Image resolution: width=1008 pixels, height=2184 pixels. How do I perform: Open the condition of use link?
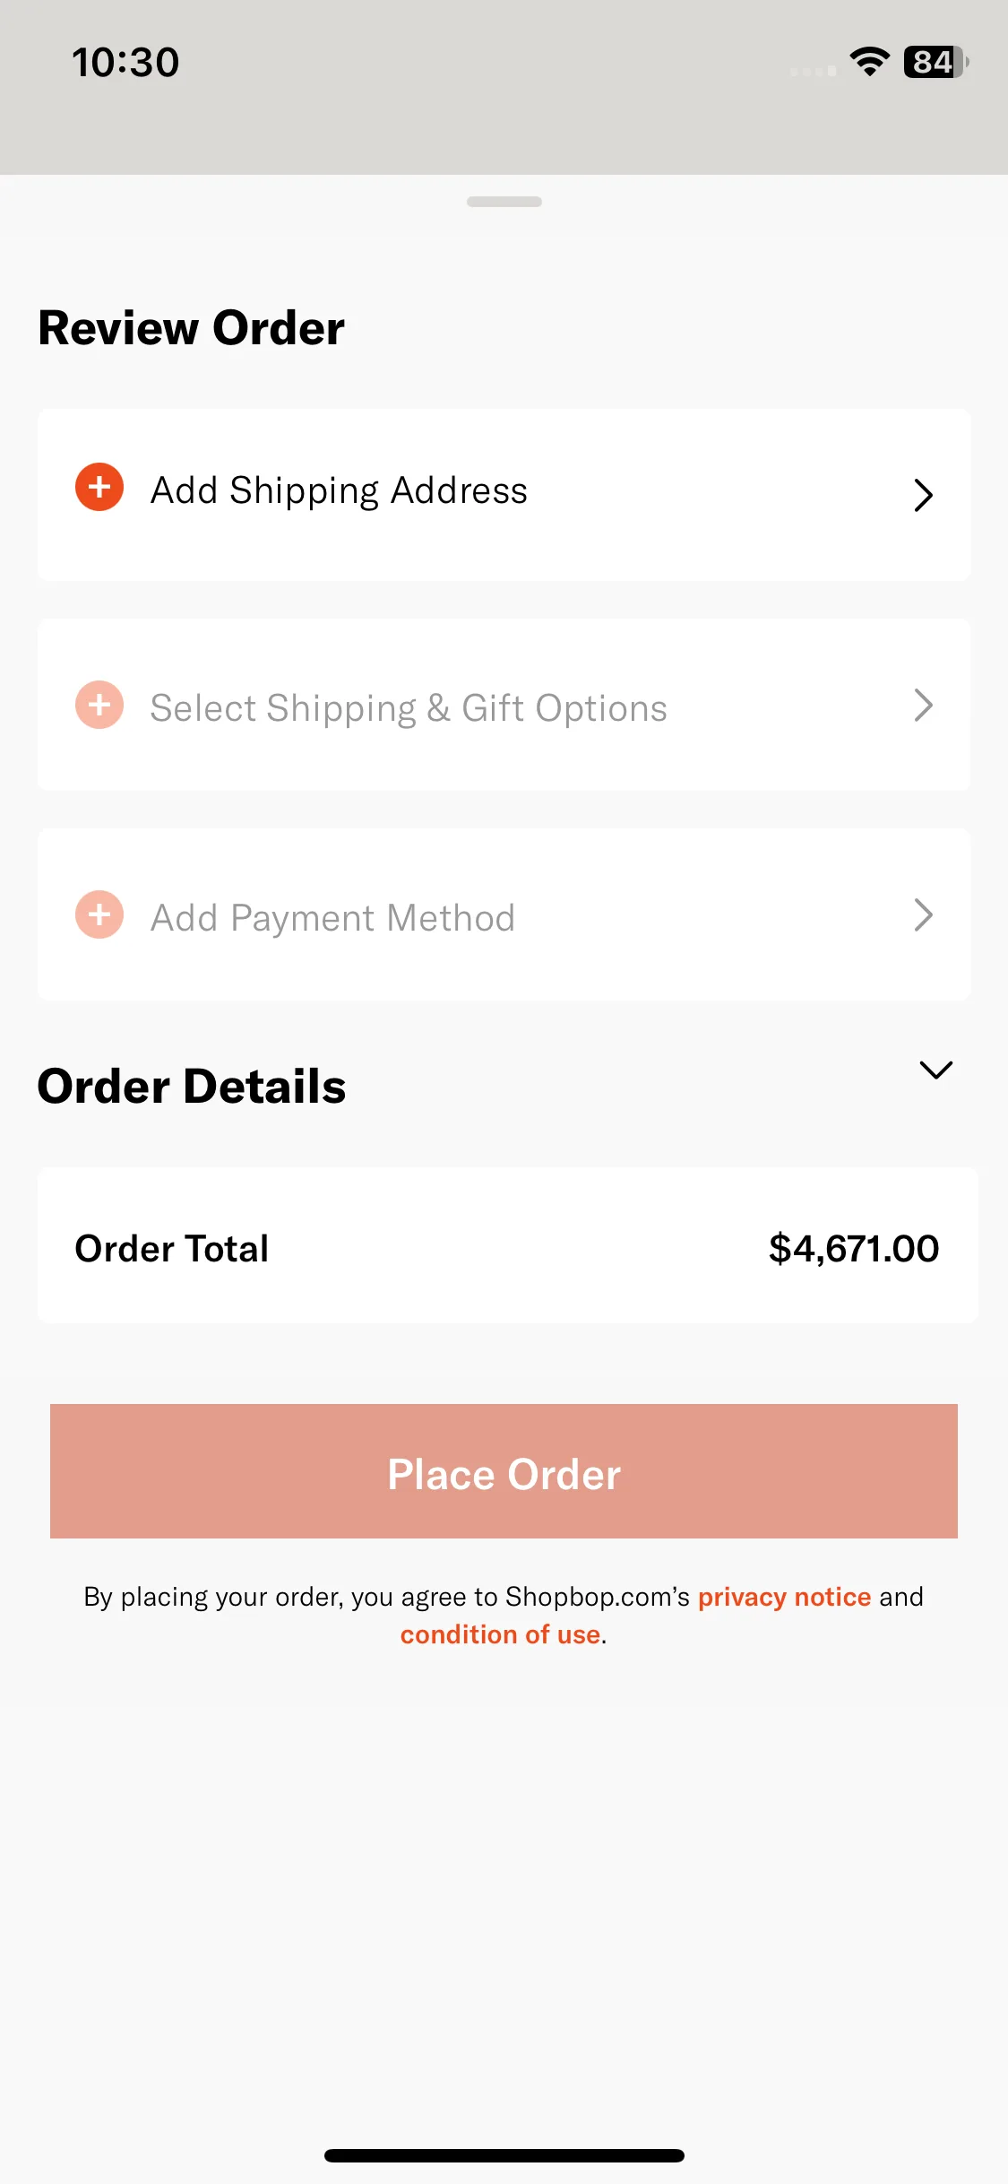click(x=500, y=1634)
